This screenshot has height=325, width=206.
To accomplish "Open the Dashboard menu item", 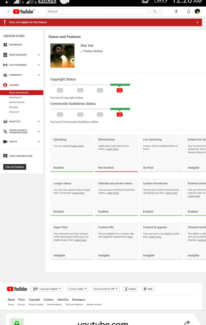I will click(16, 45).
